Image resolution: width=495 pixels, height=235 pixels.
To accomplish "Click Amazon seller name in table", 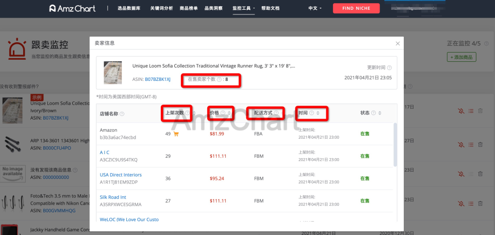I will pyautogui.click(x=109, y=130).
